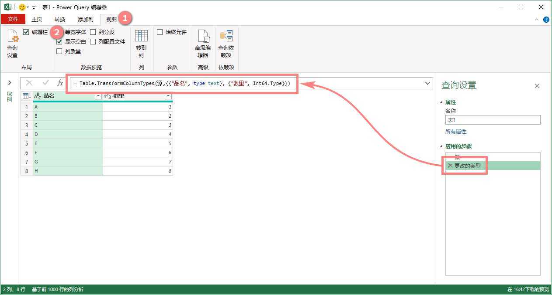Viewport: 552px width, 295px height.
Task: Select cell A in 品名 column
Action: point(68,107)
